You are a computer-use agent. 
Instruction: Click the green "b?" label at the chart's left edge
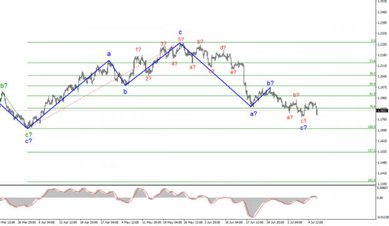[x=4, y=86]
